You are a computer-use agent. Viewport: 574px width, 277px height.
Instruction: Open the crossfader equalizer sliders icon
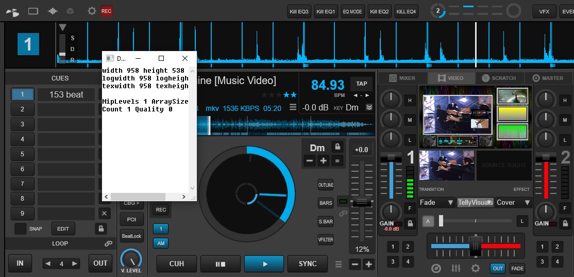pyautogui.click(x=456, y=268)
